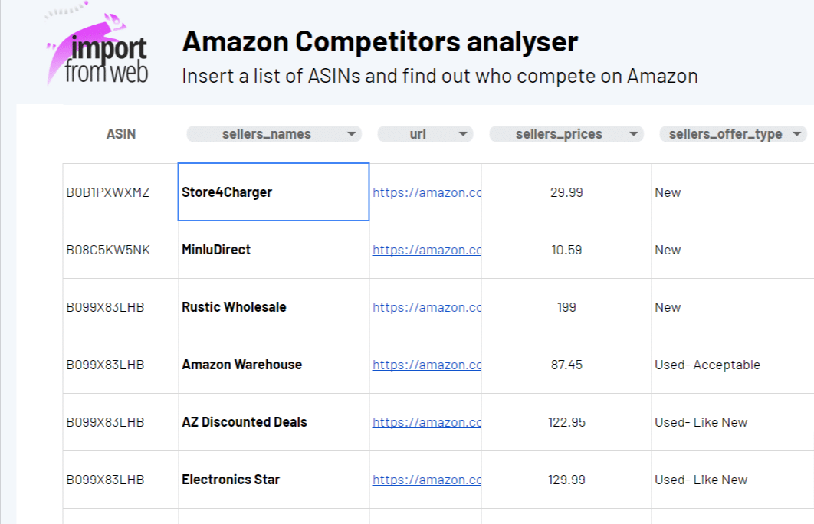The image size is (814, 524).
Task: Select the ASIN column header
Action: [121, 134]
